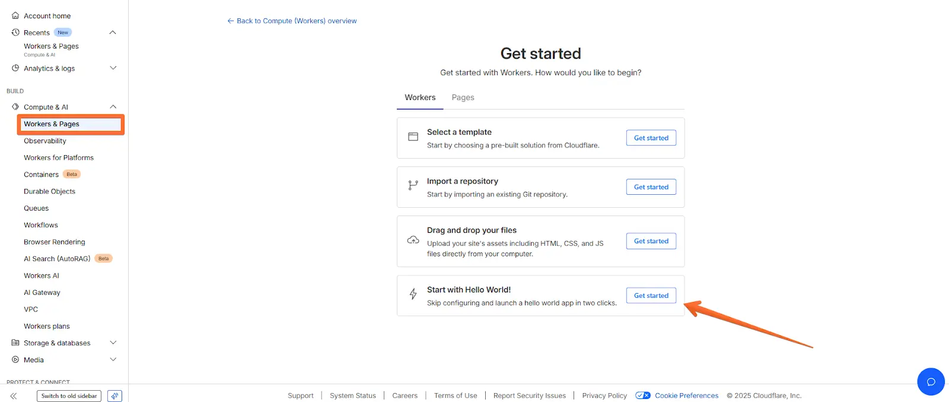Viewport: 949px width, 402px height.
Task: Click the Storage & databases icon
Action: 15,342
